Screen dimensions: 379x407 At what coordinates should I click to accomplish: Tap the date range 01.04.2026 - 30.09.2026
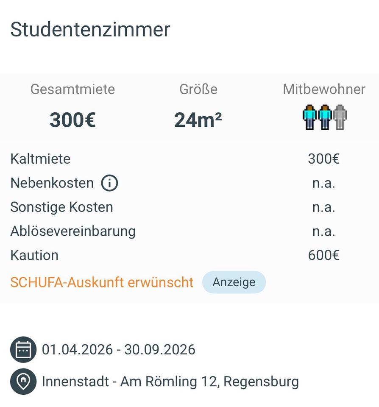coord(118,350)
